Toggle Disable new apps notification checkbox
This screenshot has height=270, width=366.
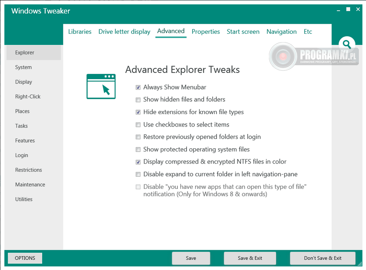tap(138, 186)
